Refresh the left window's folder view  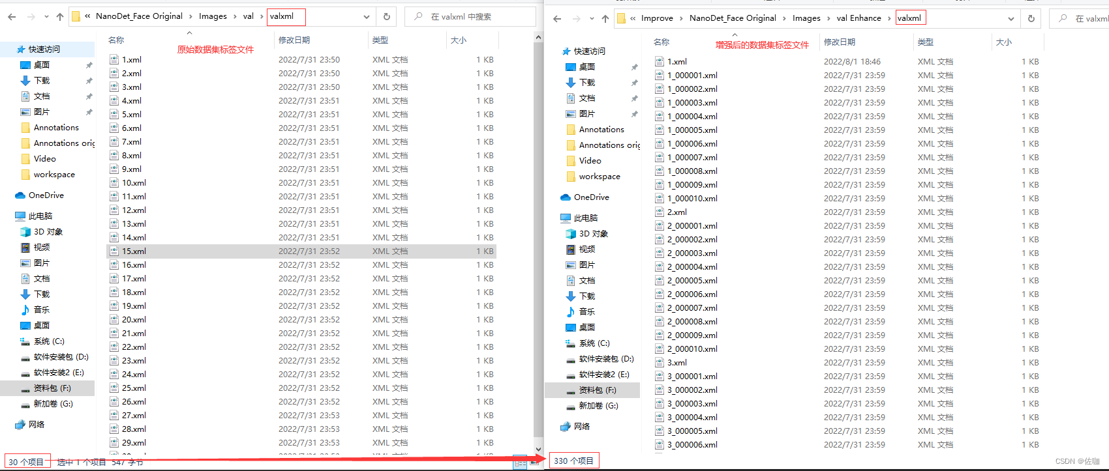coord(387,16)
